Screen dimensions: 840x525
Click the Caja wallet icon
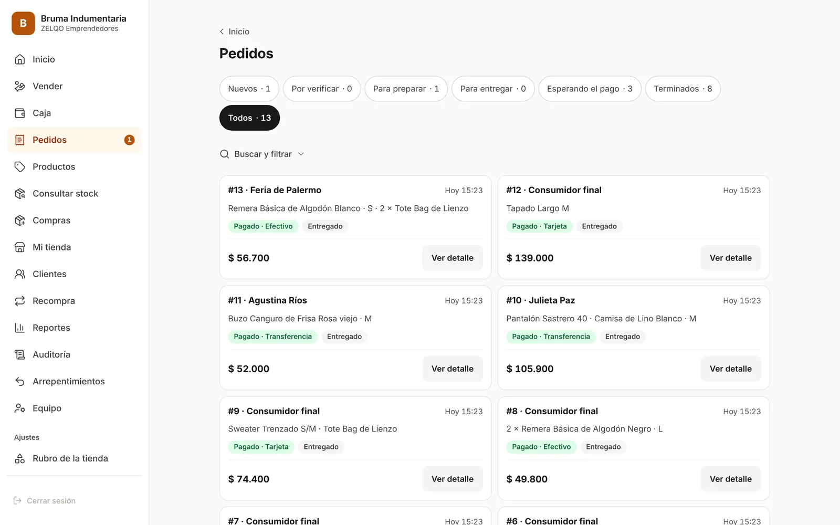tap(20, 113)
